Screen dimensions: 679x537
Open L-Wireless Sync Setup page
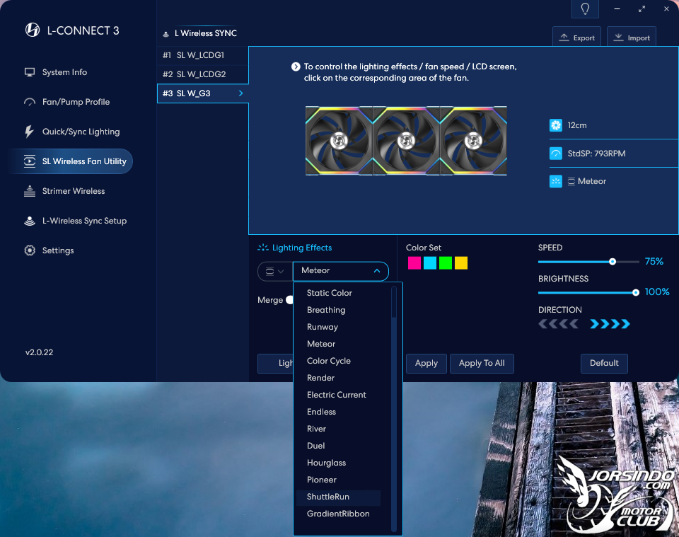click(x=84, y=221)
